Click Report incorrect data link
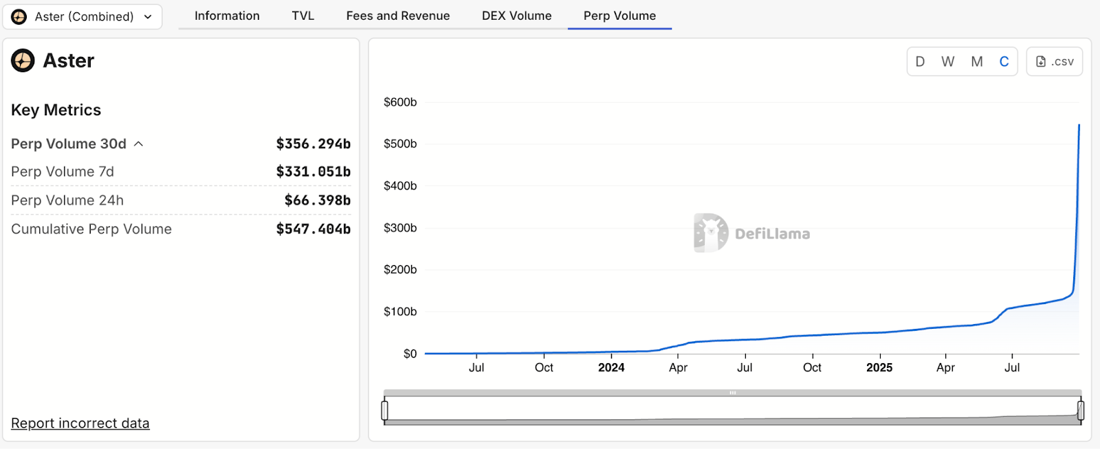This screenshot has height=449, width=1100. pos(80,423)
